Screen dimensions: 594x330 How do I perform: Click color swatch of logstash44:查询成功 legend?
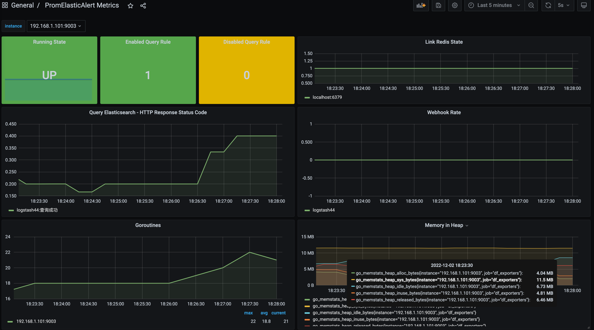pos(11,210)
